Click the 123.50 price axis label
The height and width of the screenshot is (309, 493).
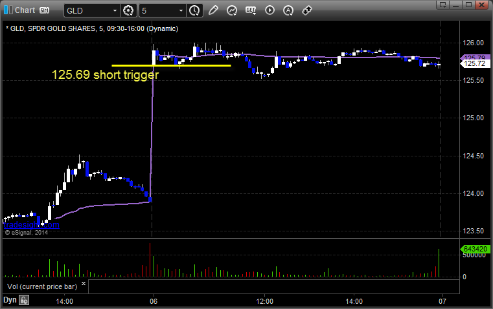(473, 231)
